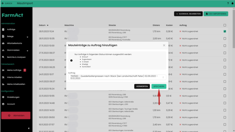Click the Meine Aufträge tractor icon
Image resolution: width=235 pixels, height=132 pixels.
pyautogui.click(x=3, y=70)
